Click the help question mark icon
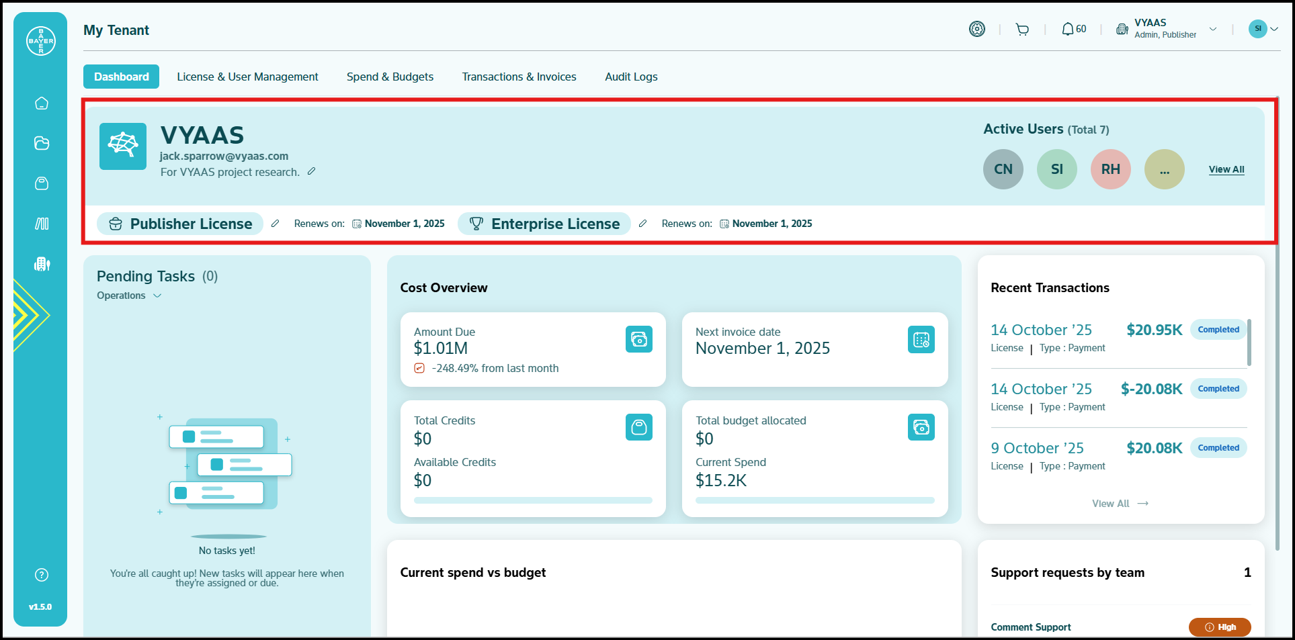 point(42,575)
